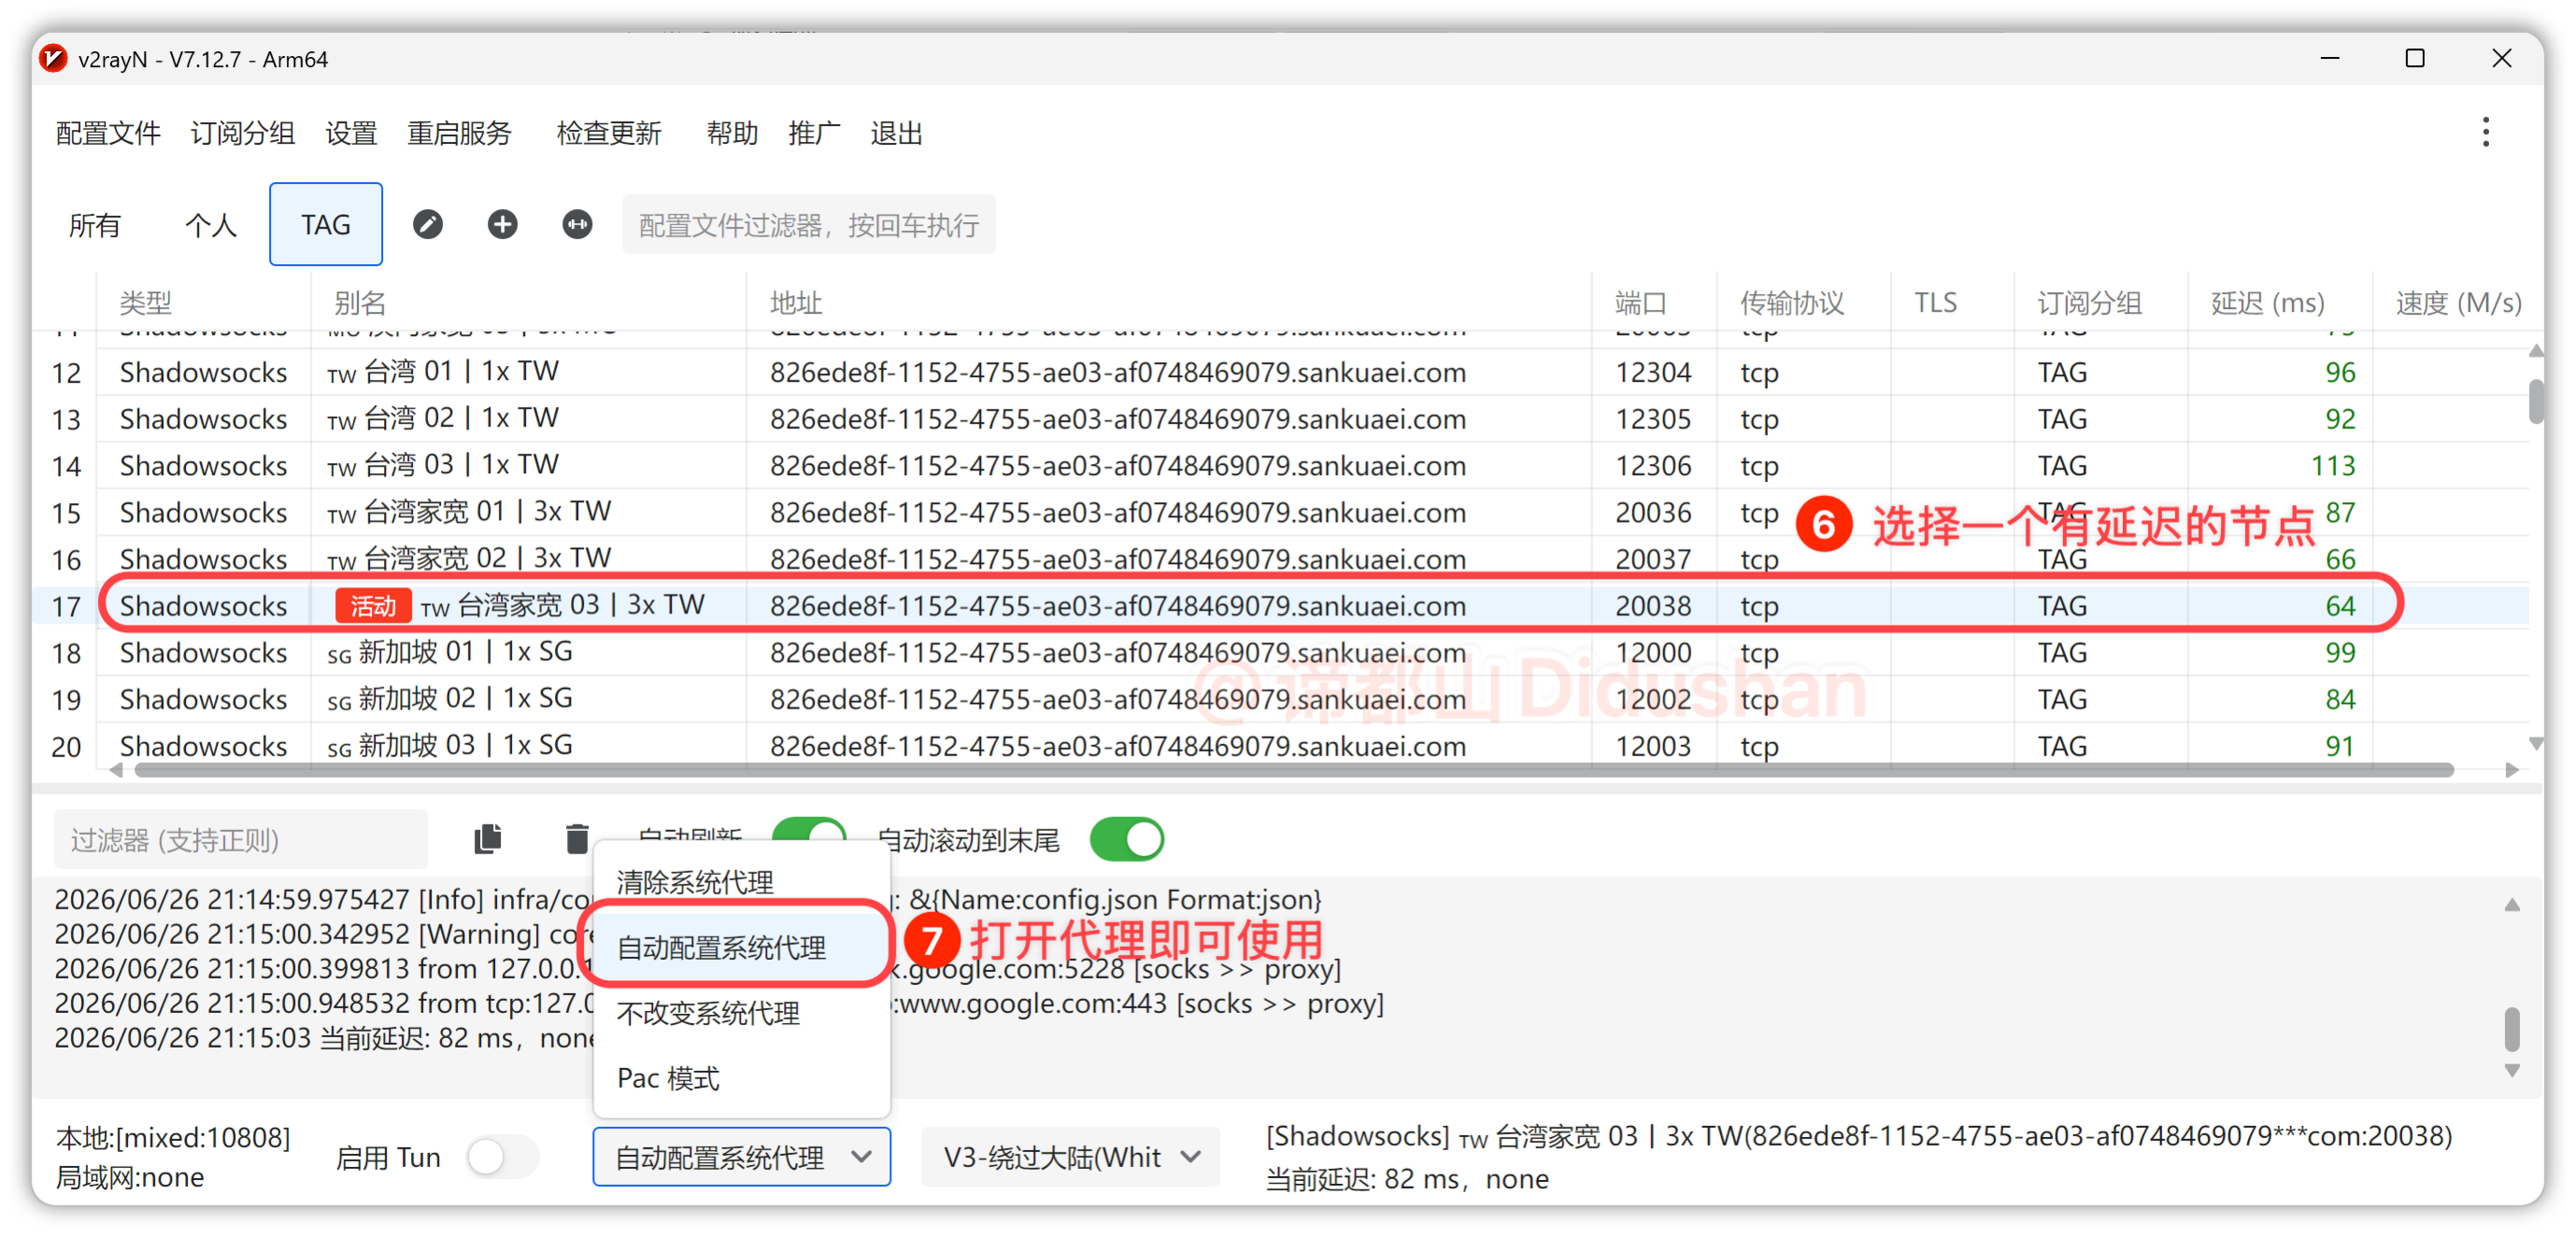Copy log messages with the copy icon

[488, 839]
